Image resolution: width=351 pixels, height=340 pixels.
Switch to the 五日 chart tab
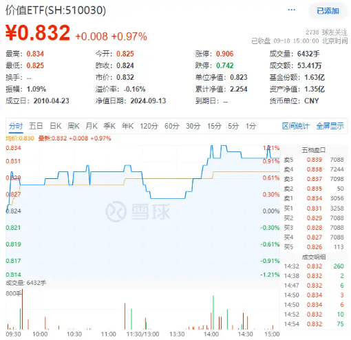pos(36,126)
